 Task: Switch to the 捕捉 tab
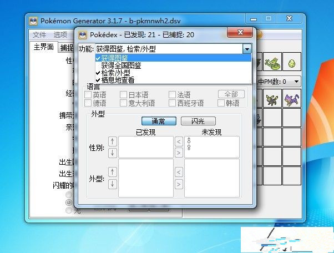tap(67, 48)
